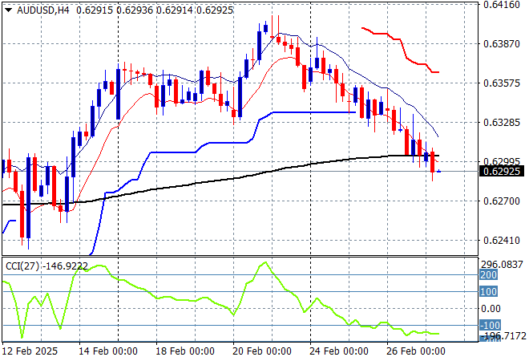This screenshot has height=361, width=529.
Task: Select the 12 Feb 2025 date label
Action: point(30,351)
